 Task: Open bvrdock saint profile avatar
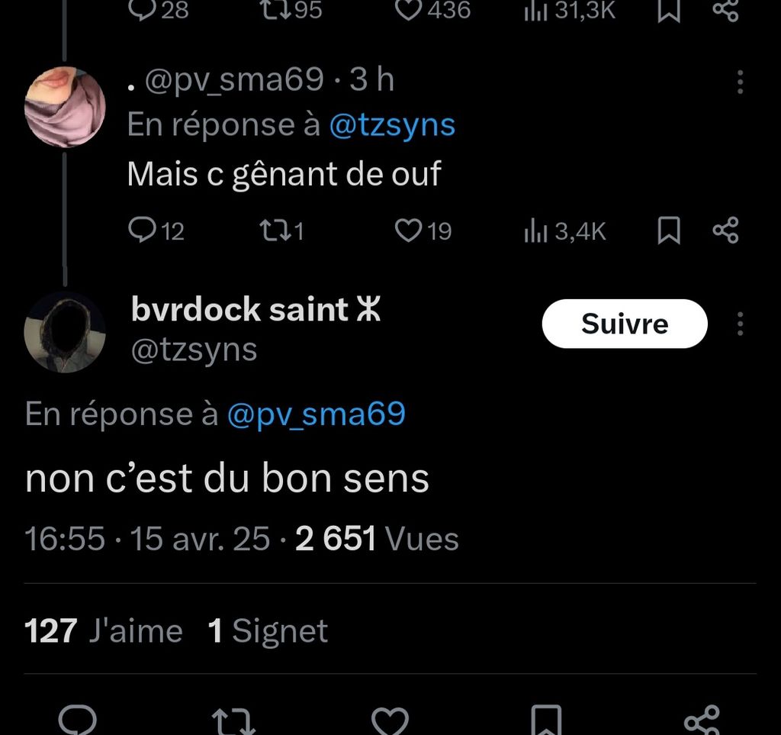65,332
